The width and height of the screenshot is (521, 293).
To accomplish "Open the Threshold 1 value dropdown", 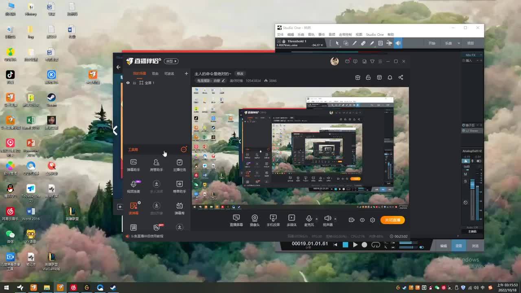I will [323, 45].
